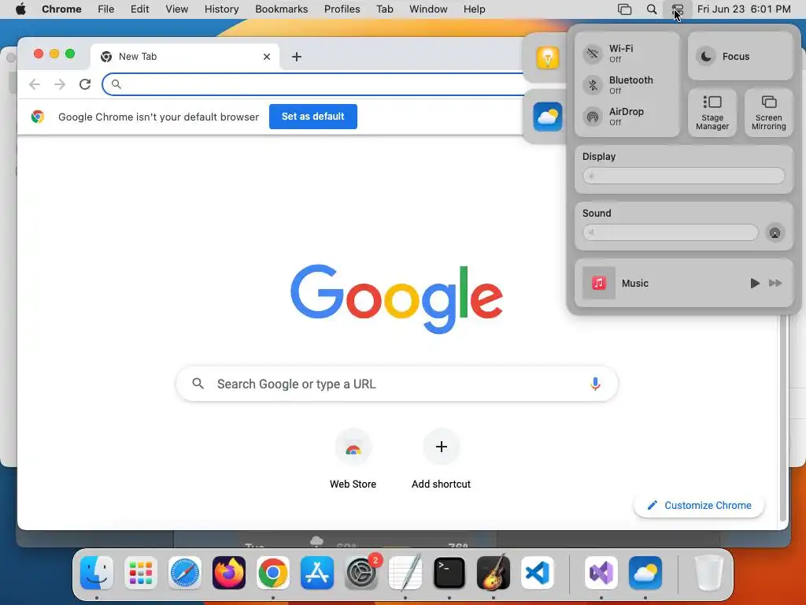
Task: Open the Profiles menu
Action: [x=342, y=9]
